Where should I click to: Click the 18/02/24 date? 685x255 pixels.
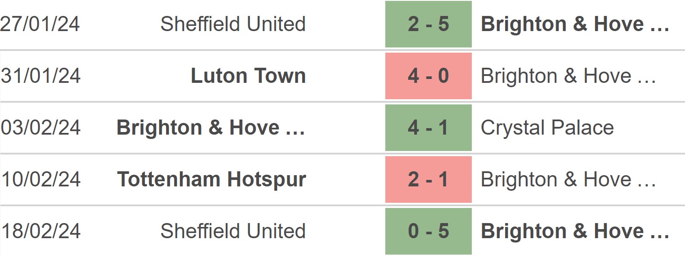[40, 231]
